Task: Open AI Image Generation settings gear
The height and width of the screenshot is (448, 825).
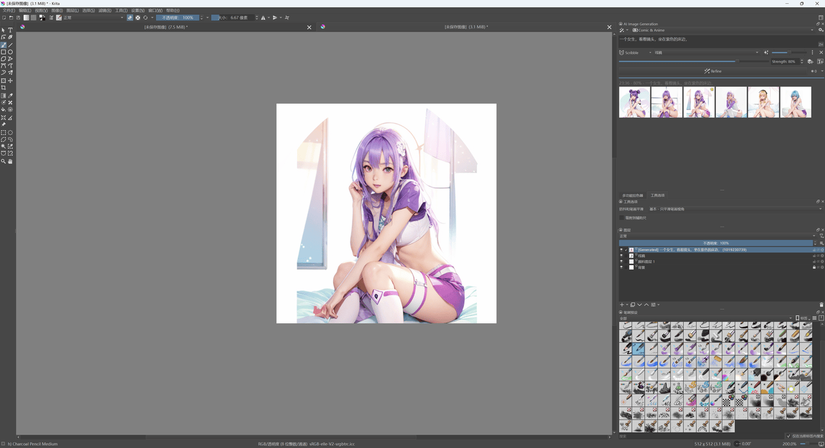Action: (x=820, y=30)
